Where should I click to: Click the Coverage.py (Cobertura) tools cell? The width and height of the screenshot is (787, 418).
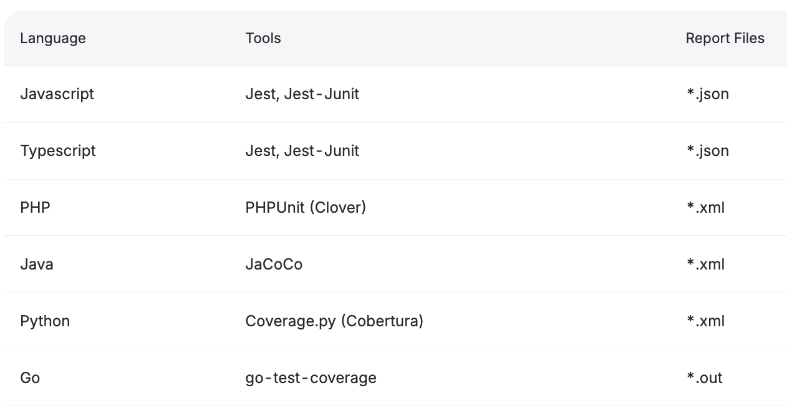334,321
